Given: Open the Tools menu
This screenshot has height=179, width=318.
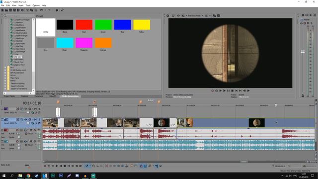Looking at the screenshot, I should pyautogui.click(x=28, y=5).
